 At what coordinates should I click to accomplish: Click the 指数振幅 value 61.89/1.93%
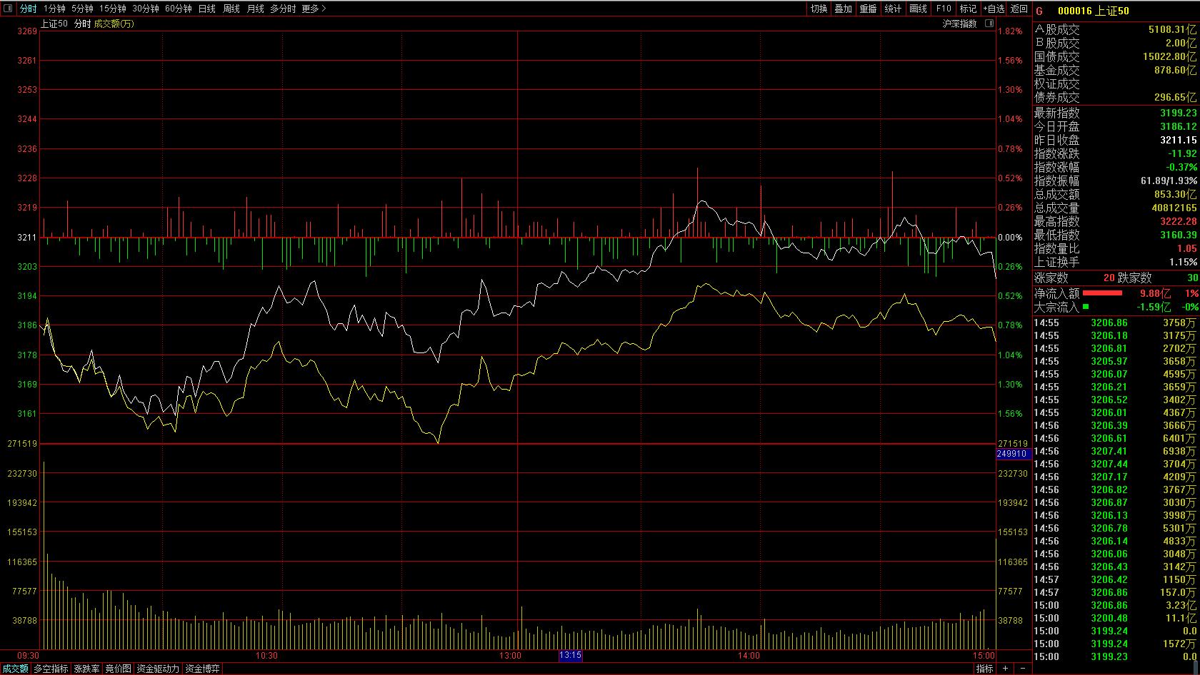click(x=1169, y=181)
